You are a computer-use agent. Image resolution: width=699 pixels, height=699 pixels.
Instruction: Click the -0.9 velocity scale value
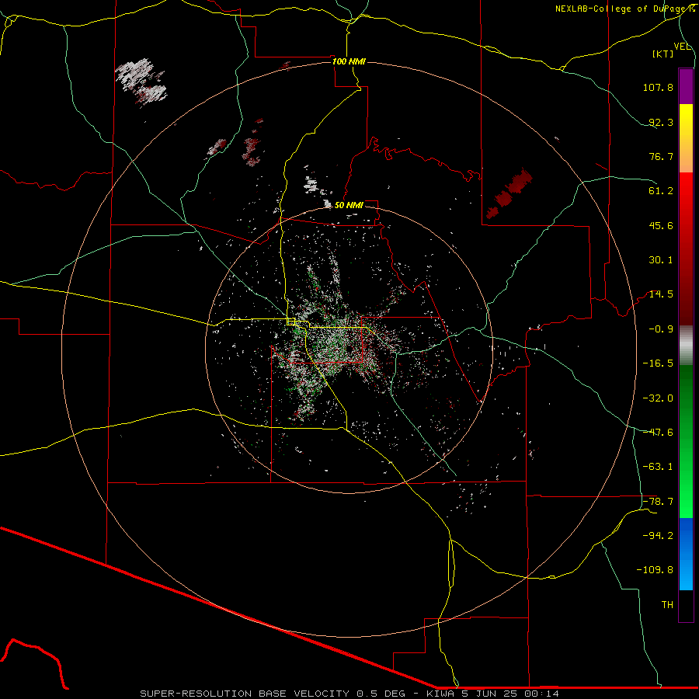(x=661, y=329)
